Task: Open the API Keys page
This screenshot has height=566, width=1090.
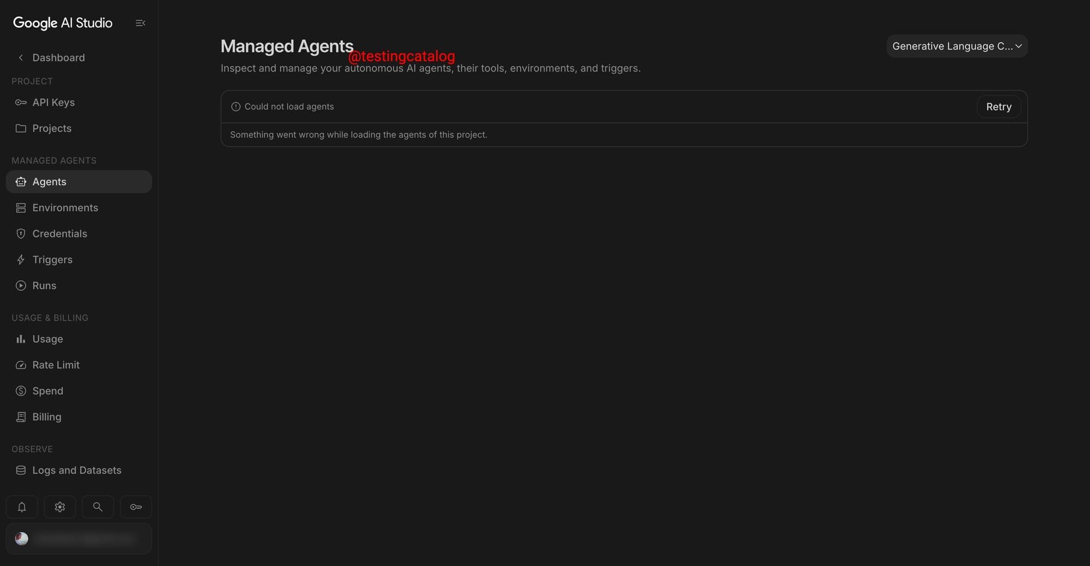Action: (79, 103)
